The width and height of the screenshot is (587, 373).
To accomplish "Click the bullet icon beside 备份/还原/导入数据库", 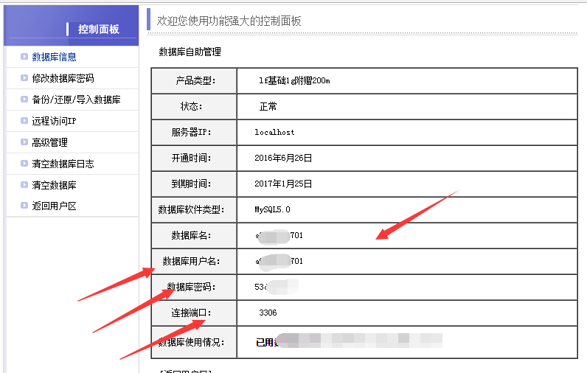I will coord(24,99).
